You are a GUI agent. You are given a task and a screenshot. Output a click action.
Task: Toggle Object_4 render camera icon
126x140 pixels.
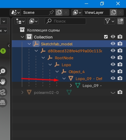pos(120,71)
